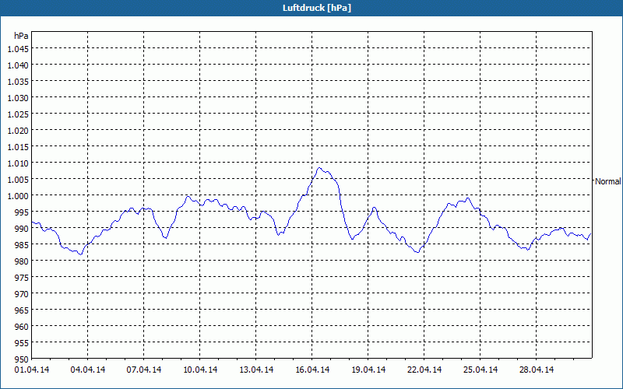
Task: Click the 965 y-axis label
Action: [22, 310]
